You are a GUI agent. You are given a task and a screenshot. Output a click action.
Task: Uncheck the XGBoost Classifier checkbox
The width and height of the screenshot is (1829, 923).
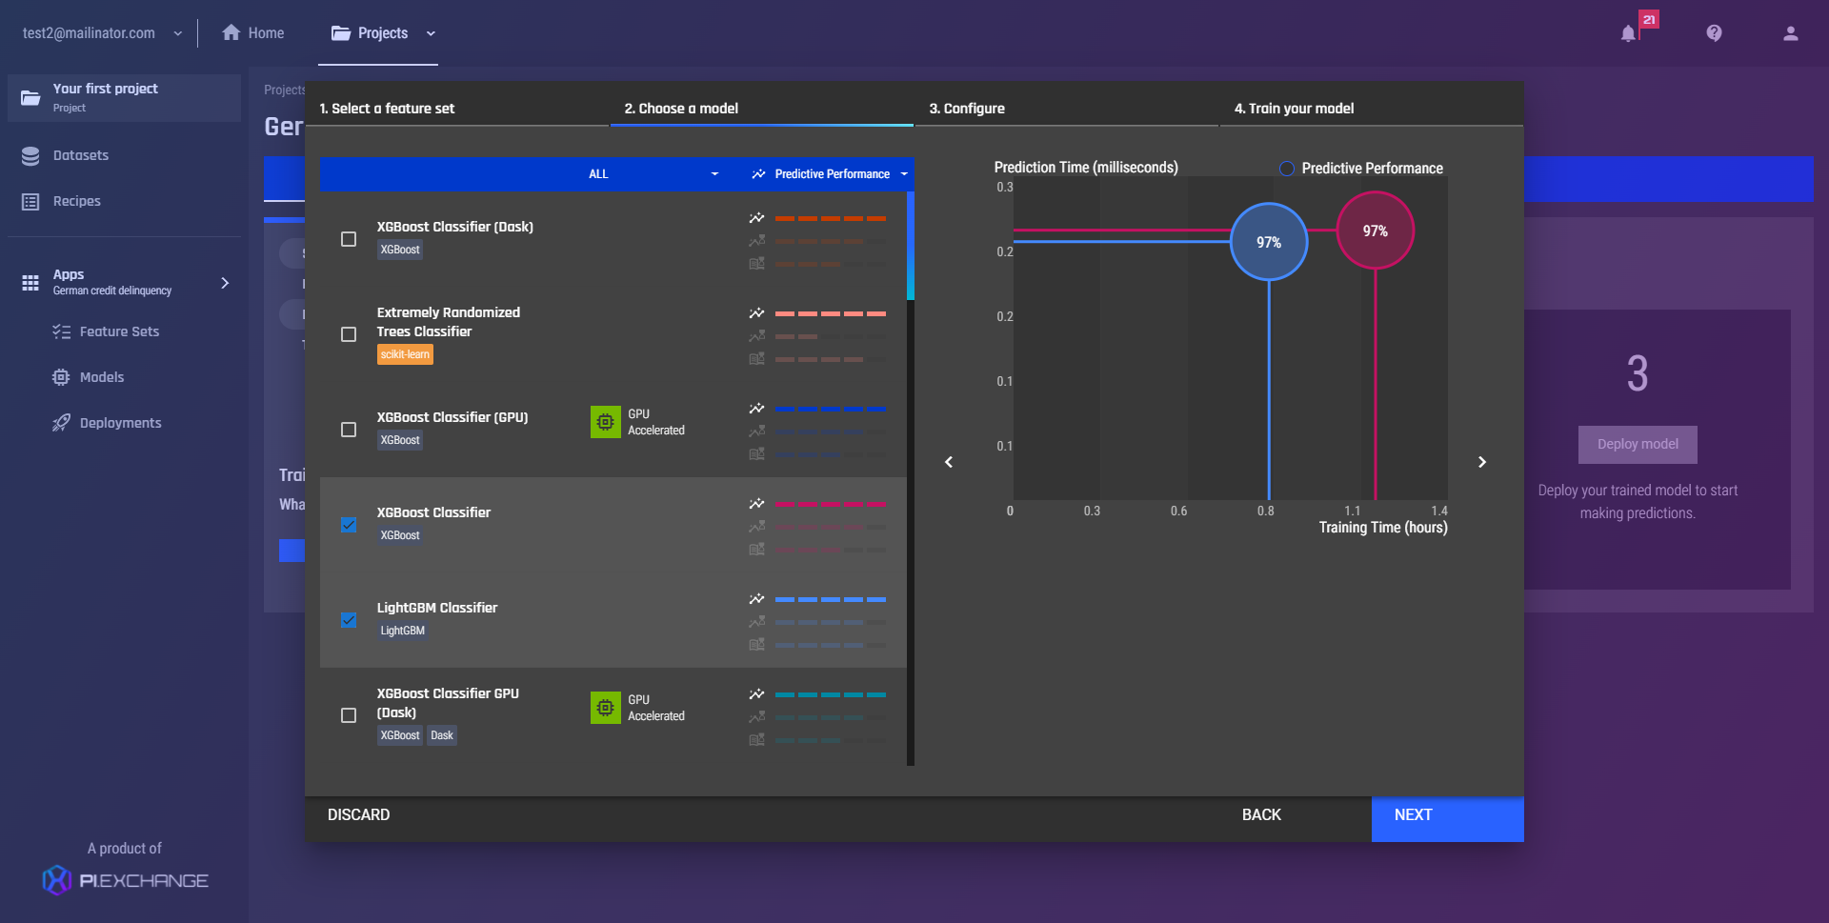tap(349, 525)
